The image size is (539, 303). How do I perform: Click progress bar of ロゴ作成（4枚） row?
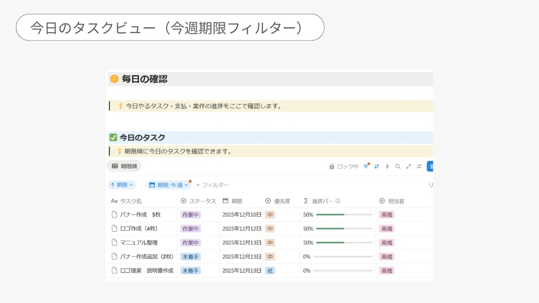[x=345, y=228]
